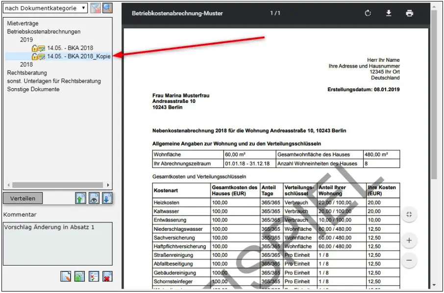Select the Rechtsberatung category
444x293 pixels.
(27, 73)
